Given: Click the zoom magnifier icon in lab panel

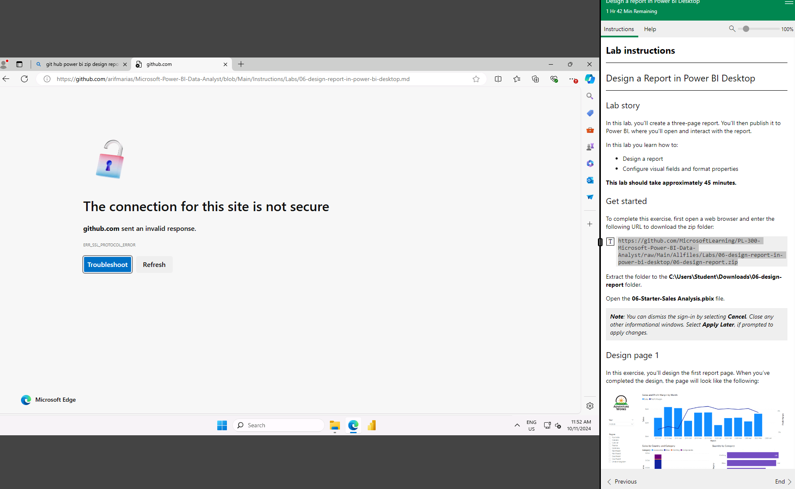Looking at the screenshot, I should click(732, 29).
